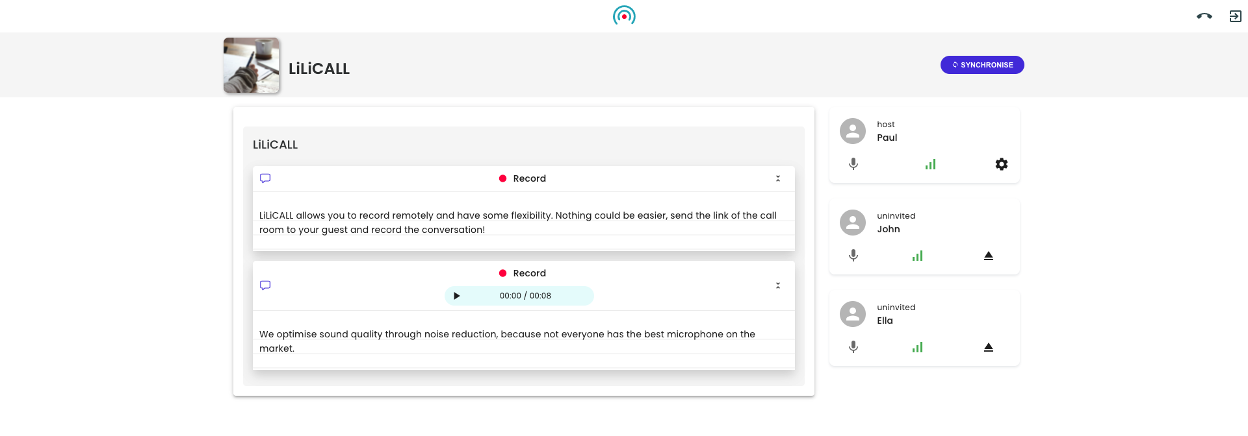Click the exit room icon
The width and height of the screenshot is (1248, 436).
click(1235, 16)
